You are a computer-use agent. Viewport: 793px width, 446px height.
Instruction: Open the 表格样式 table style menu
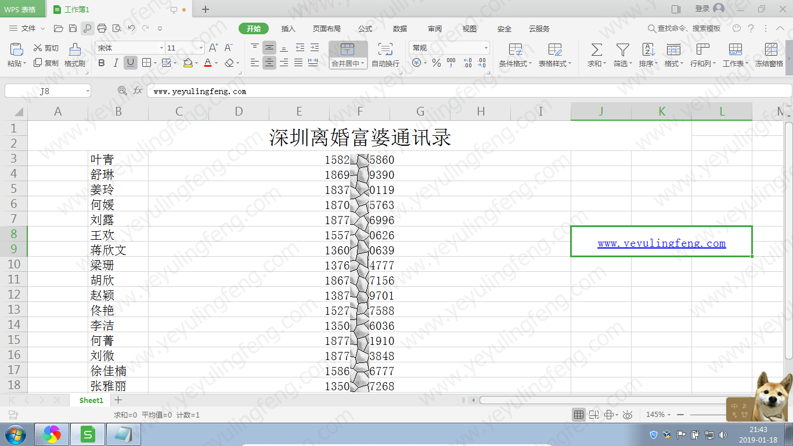pyautogui.click(x=555, y=55)
